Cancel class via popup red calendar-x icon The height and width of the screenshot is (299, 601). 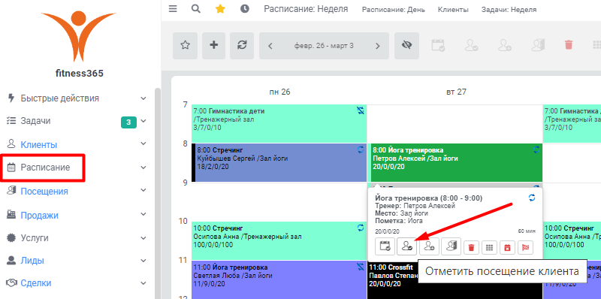click(507, 248)
